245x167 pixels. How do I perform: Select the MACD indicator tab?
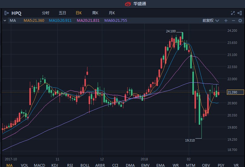[x=39, y=165]
